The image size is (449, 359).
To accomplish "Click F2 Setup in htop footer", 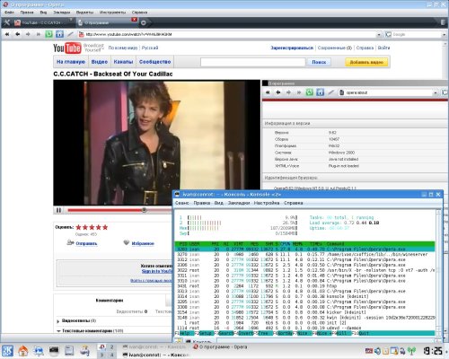I will click(204, 333).
